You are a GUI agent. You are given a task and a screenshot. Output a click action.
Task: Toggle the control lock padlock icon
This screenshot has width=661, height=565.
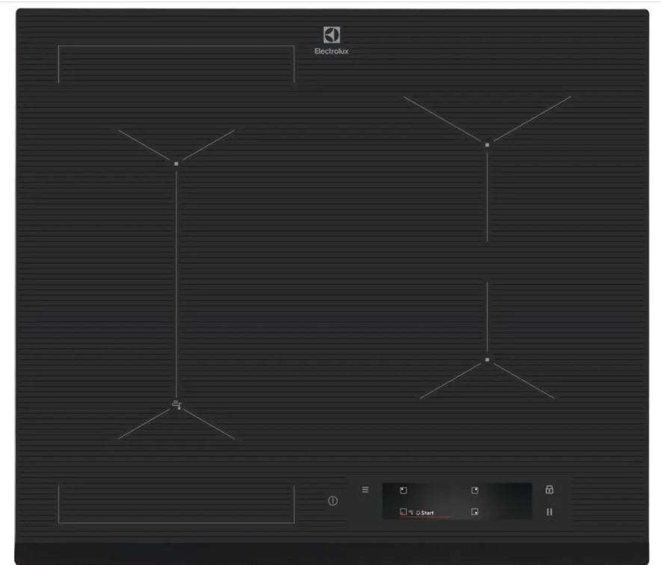550,489
